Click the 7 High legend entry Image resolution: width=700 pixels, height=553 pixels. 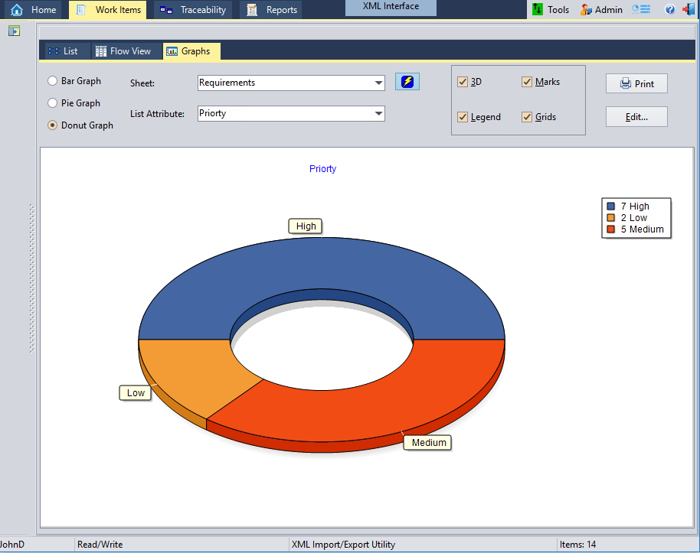[633, 206]
